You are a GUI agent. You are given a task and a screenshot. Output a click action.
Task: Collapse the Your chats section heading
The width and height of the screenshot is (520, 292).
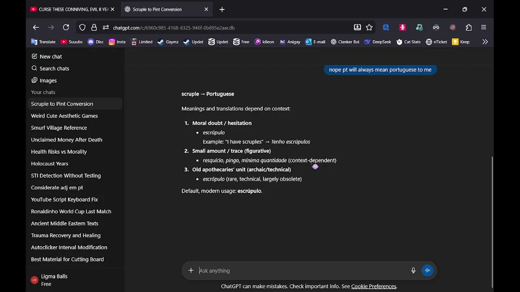pos(43,92)
